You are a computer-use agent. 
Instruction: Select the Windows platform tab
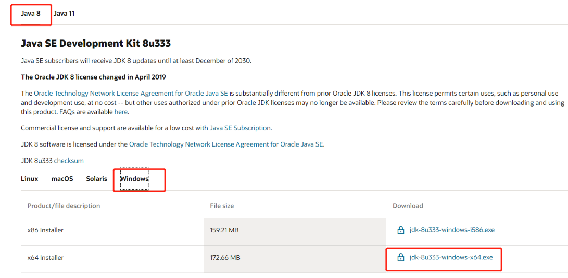pos(134,179)
